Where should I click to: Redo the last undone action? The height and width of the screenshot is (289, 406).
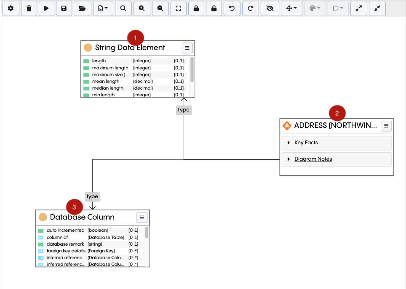[x=250, y=8]
